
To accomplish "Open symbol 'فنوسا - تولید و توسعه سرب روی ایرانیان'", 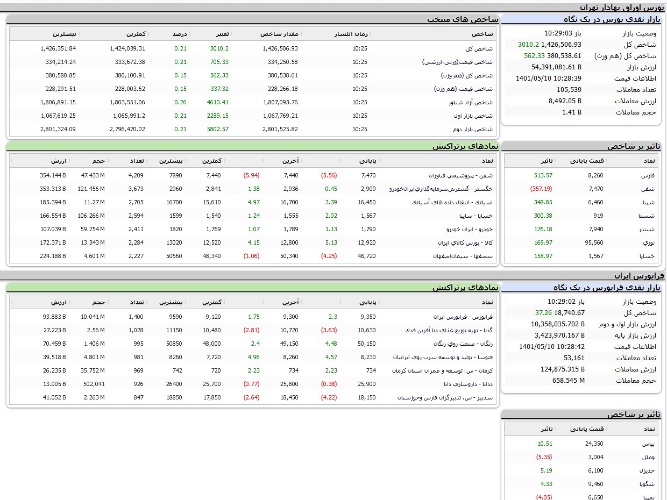I will [443, 357].
